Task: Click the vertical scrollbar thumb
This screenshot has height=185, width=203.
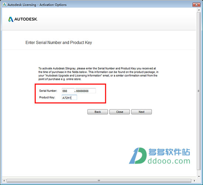Action: (199, 91)
